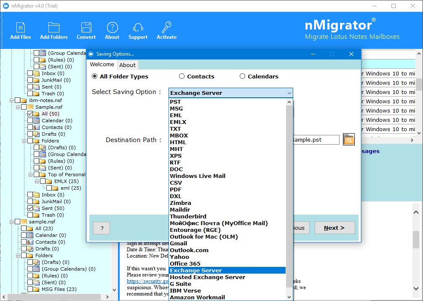Switch to the Welcome tab
Viewport: 423px width, 301px height.
tap(102, 64)
